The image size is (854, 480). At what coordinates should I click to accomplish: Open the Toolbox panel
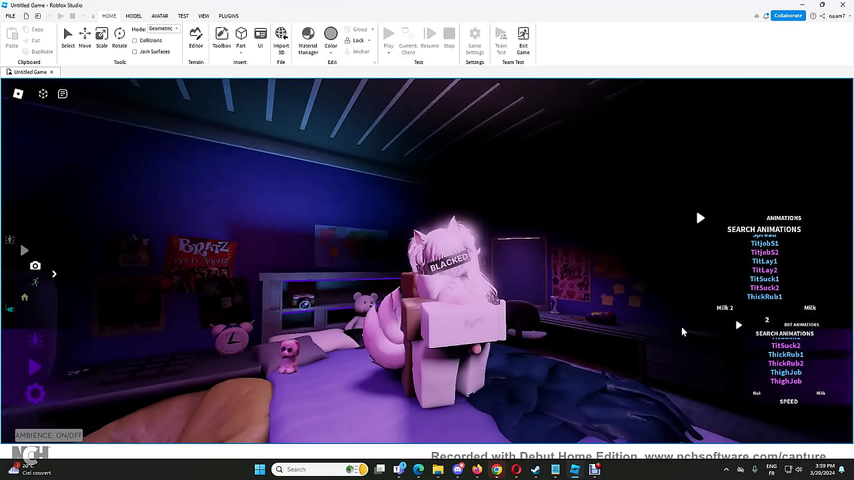(x=222, y=38)
